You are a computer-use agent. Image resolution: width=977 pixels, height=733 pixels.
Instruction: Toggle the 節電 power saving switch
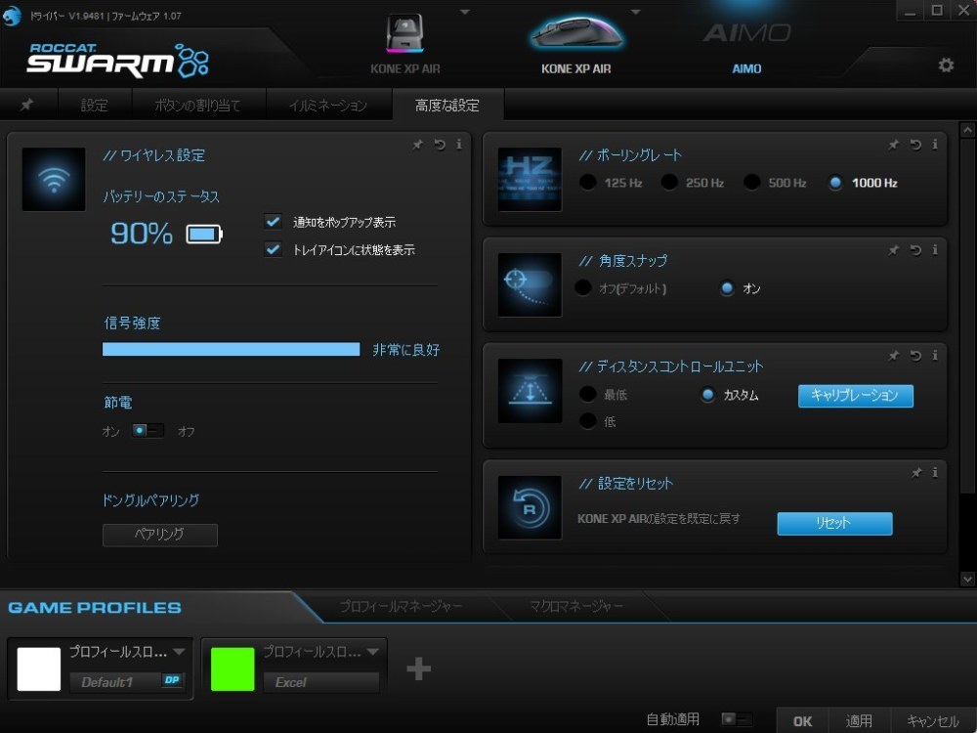(x=148, y=431)
